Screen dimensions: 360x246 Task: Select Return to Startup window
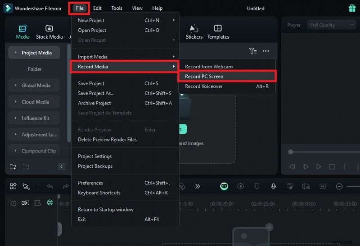coord(125,209)
